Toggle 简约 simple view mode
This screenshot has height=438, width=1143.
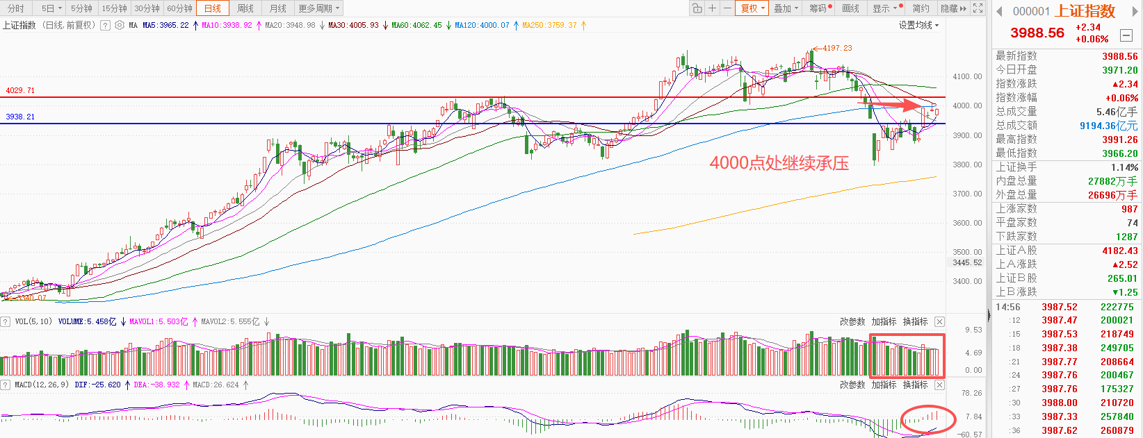click(x=921, y=8)
